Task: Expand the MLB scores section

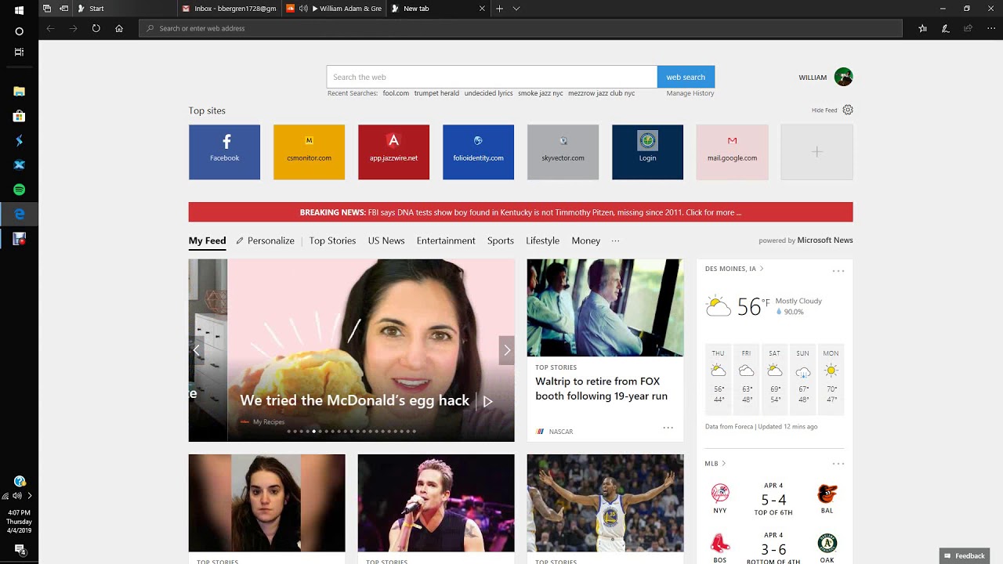Action: (x=715, y=464)
